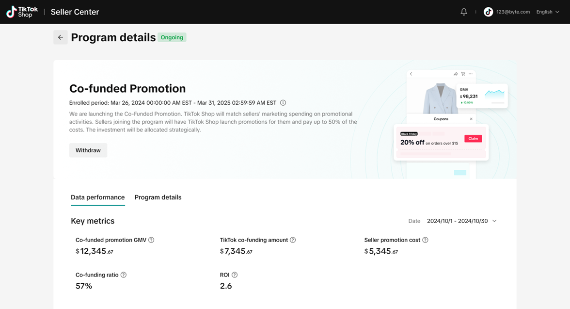
Task: Click help icon beside Co-funded promotion GMV
Action: pyautogui.click(x=151, y=240)
